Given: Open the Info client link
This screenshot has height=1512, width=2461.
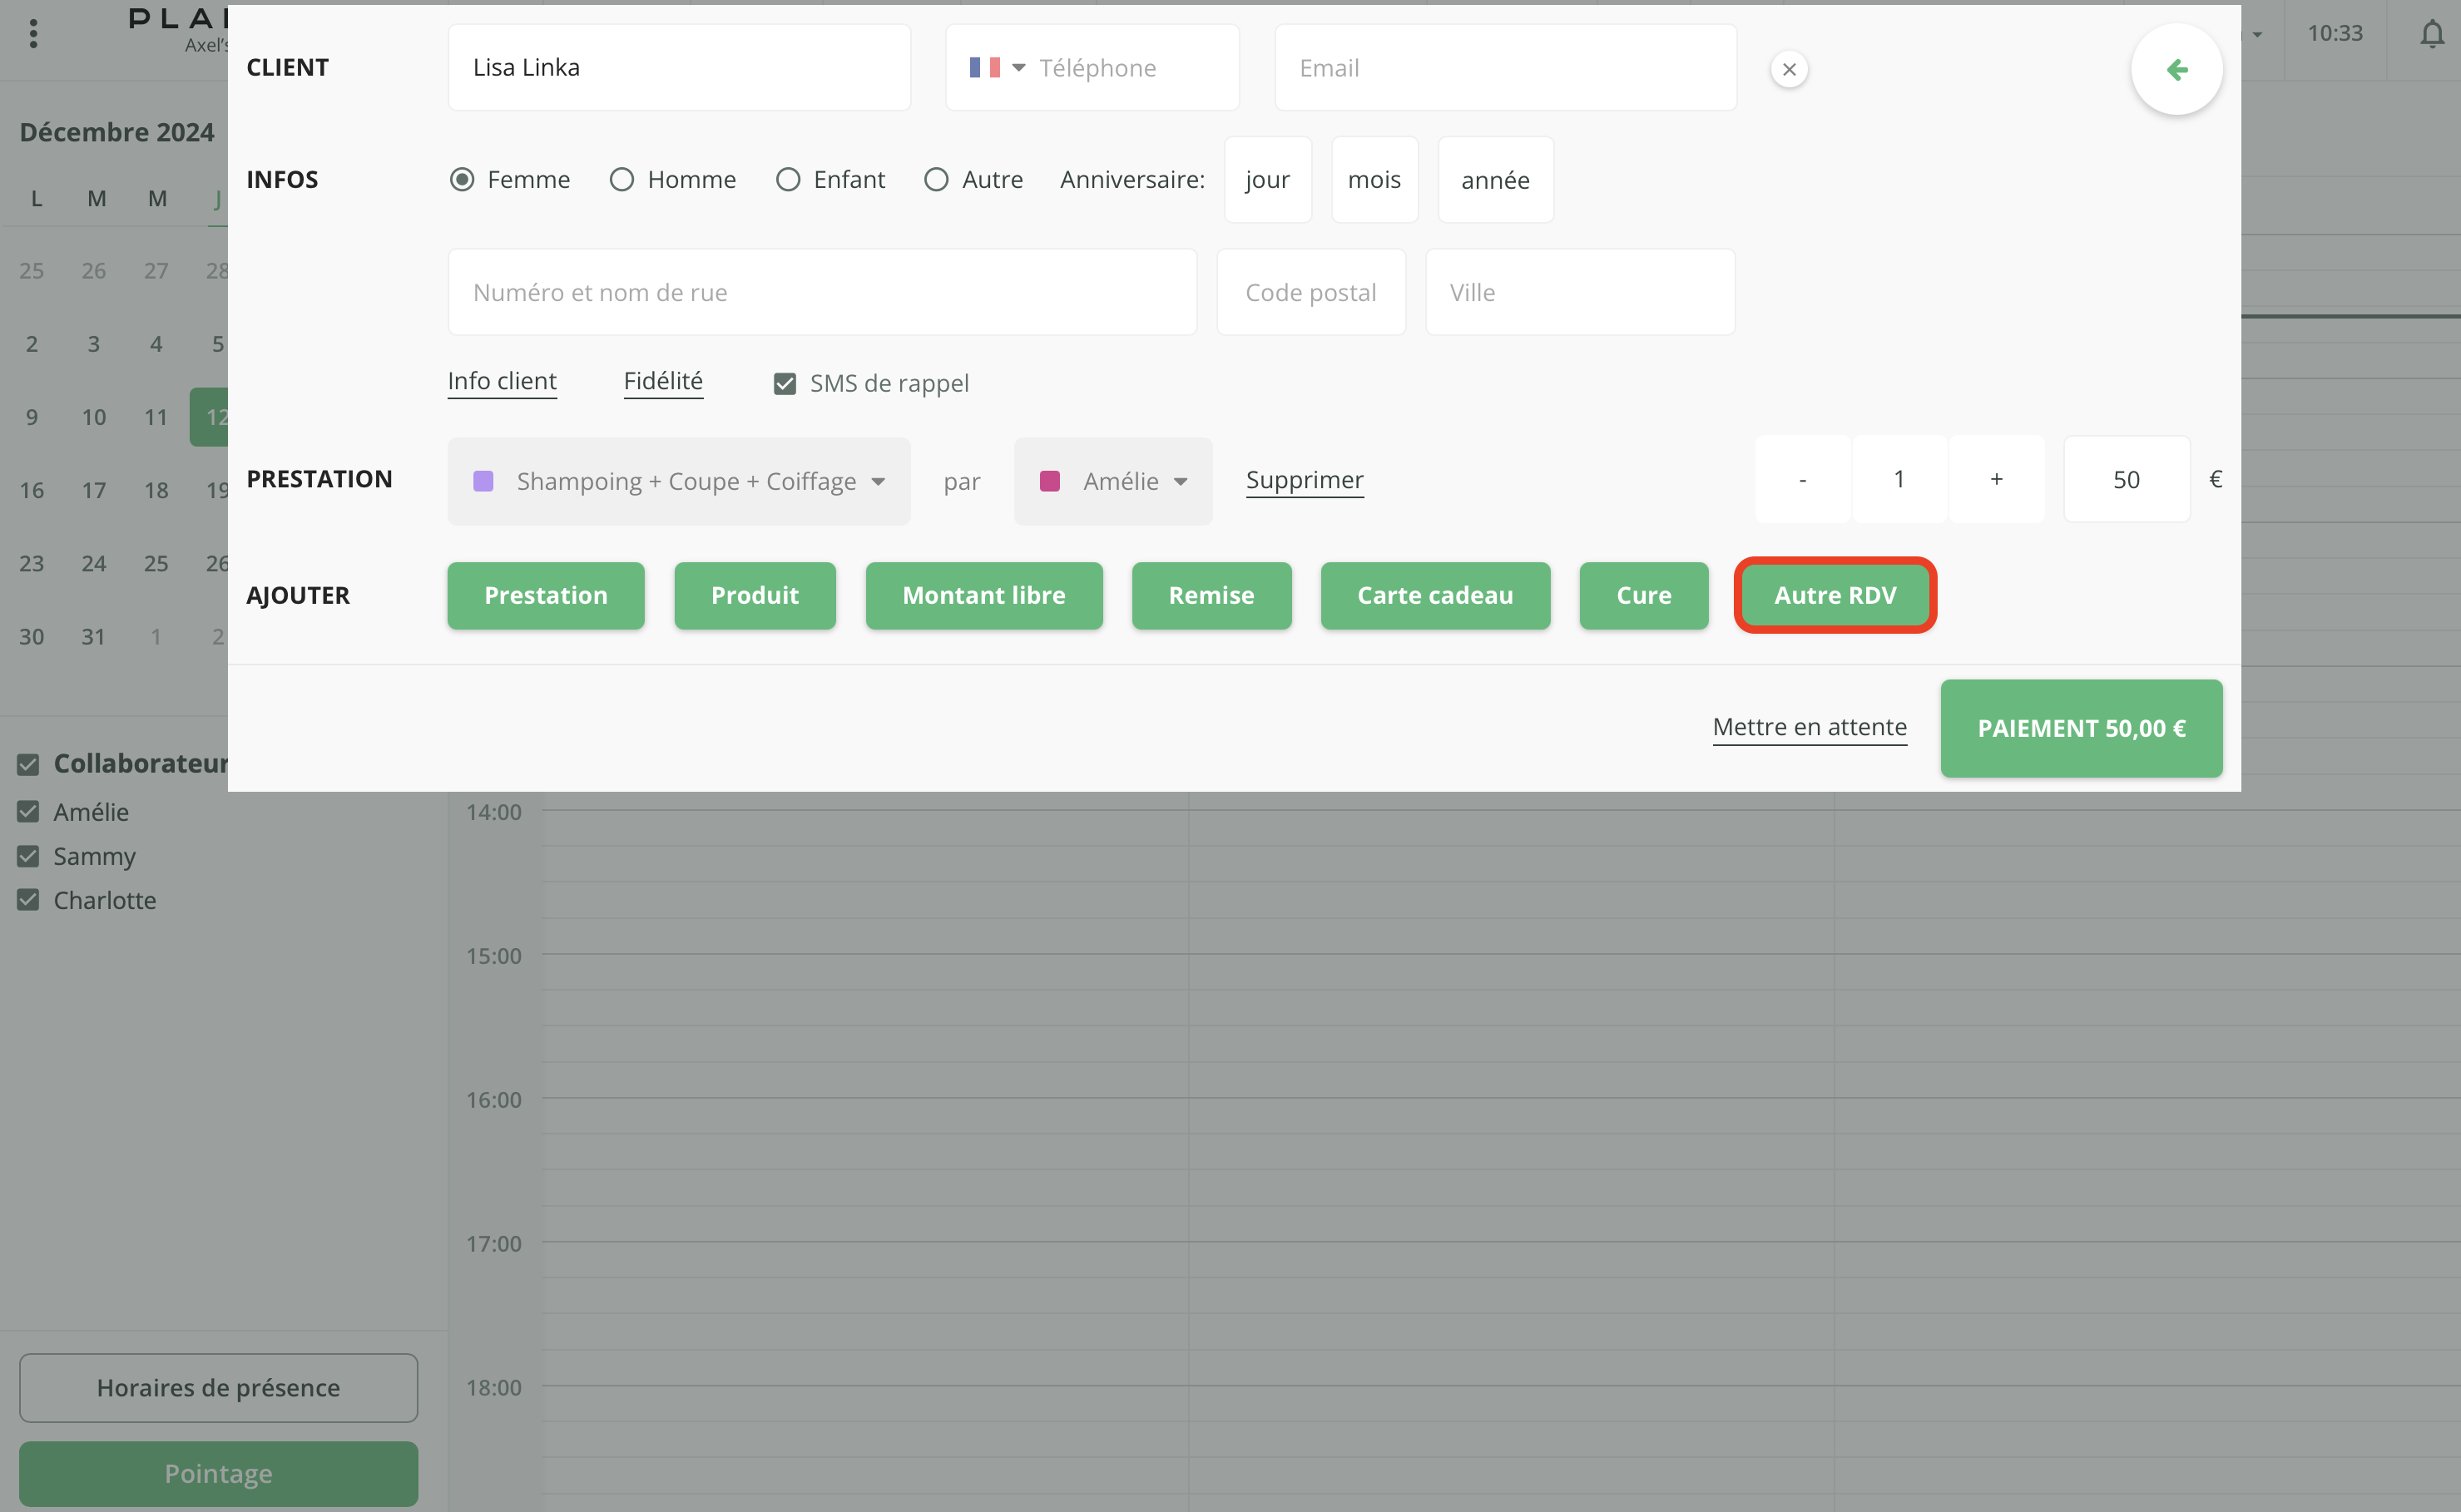Looking at the screenshot, I should tap(501, 381).
